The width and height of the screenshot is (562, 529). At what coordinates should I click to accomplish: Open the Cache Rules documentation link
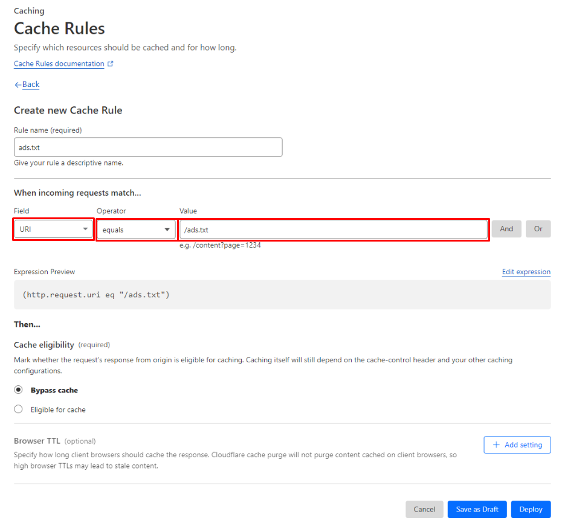click(59, 64)
